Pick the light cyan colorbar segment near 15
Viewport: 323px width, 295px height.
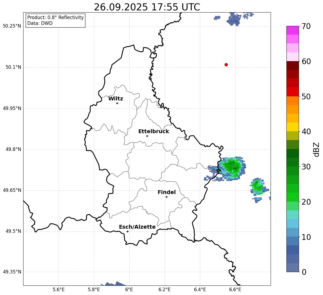pos(292,215)
